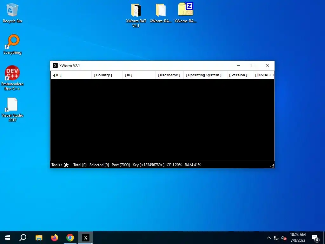
Task: Click the Total [0] status entry
Action: (x=80, y=165)
